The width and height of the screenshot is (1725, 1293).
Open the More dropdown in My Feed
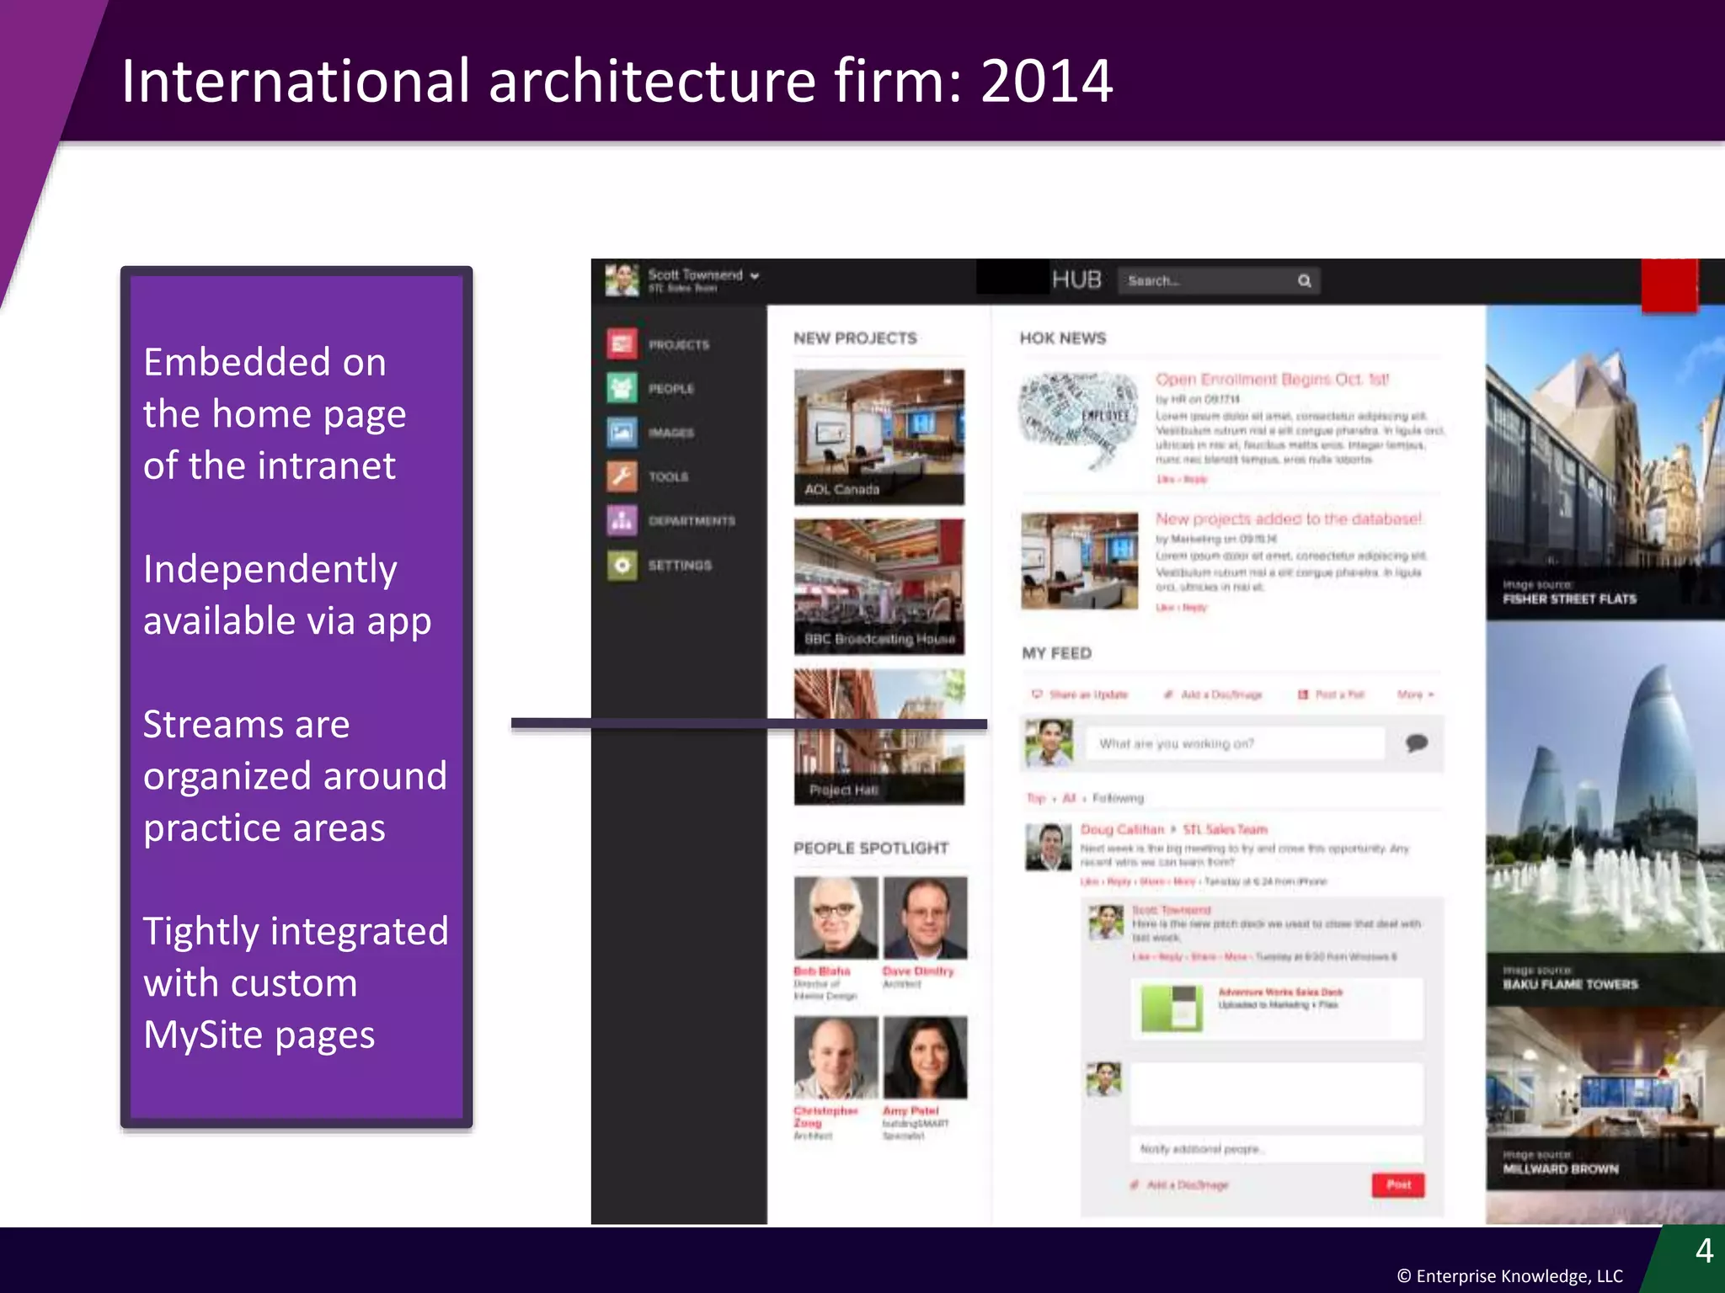click(x=1416, y=694)
